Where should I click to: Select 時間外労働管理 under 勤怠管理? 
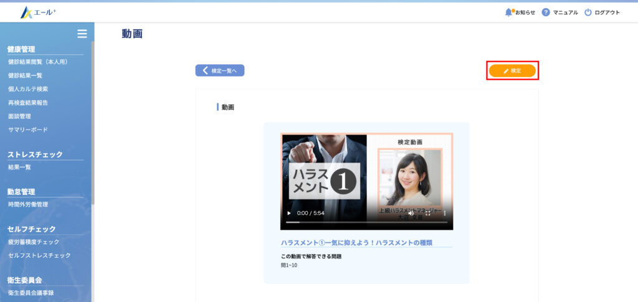(28, 205)
